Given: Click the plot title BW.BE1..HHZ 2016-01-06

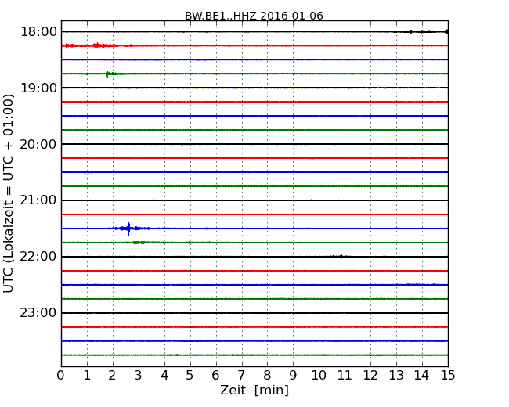Looking at the screenshot, I should 254,16.
